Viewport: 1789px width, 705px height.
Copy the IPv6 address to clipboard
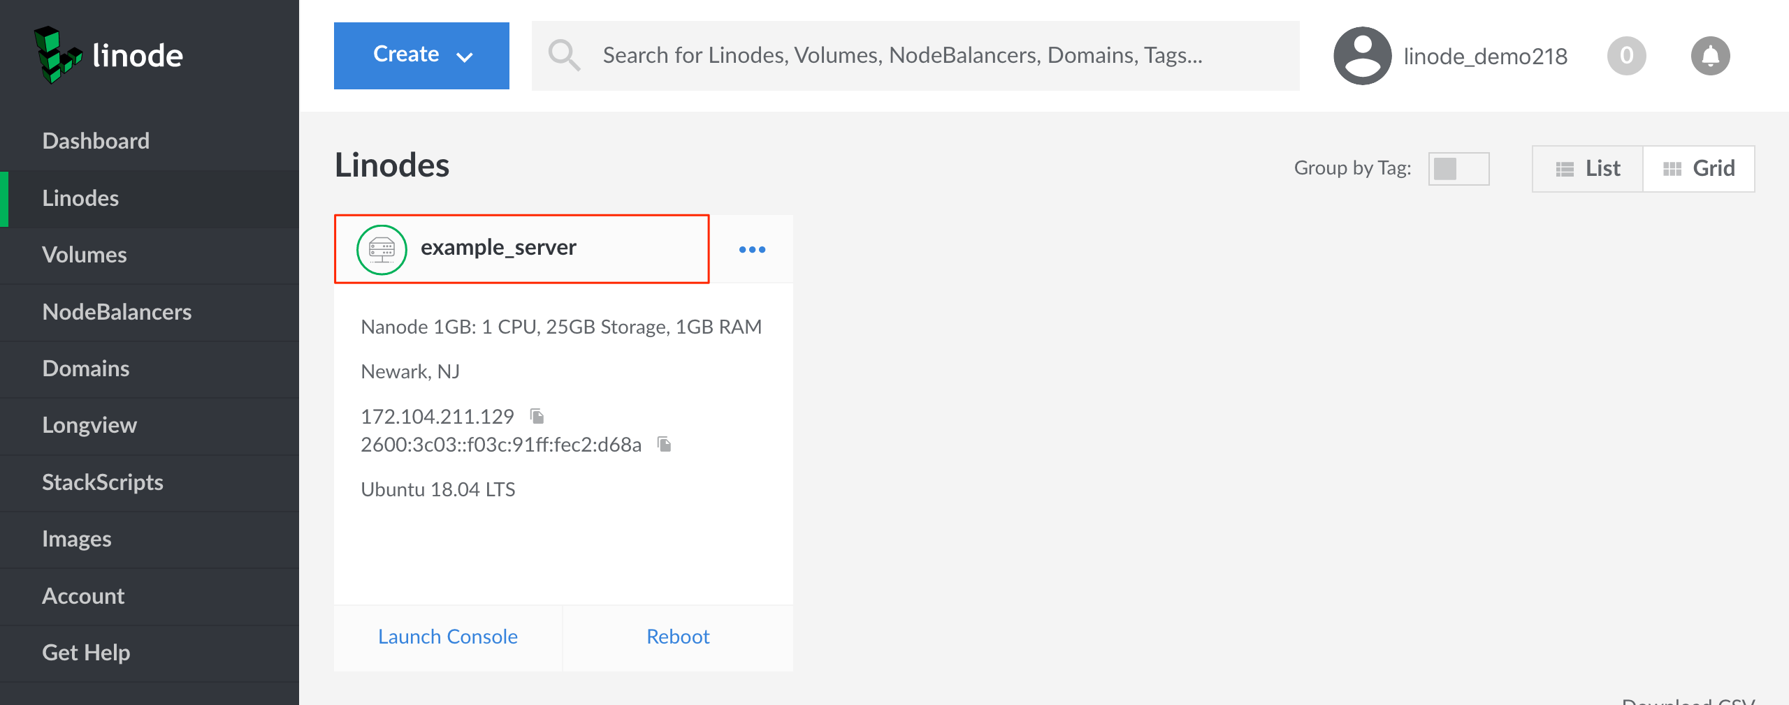(x=665, y=445)
